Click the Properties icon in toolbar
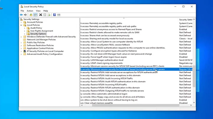Image resolution: width=213 pixels, height=119 pixels. click(x=45, y=15)
